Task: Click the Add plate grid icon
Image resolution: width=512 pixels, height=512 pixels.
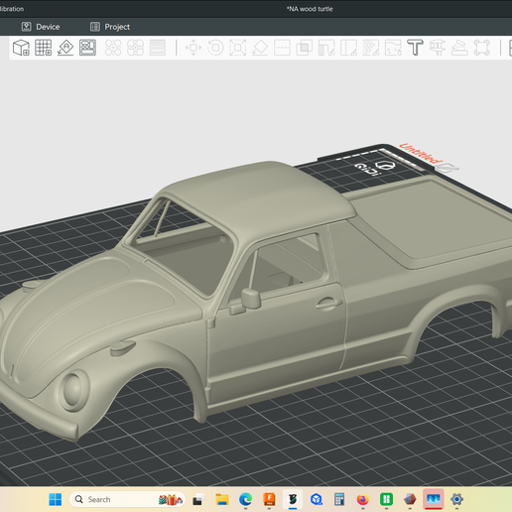Action: point(44,48)
